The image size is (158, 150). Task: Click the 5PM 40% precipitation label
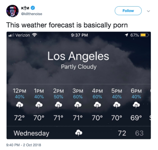(x=116, y=97)
